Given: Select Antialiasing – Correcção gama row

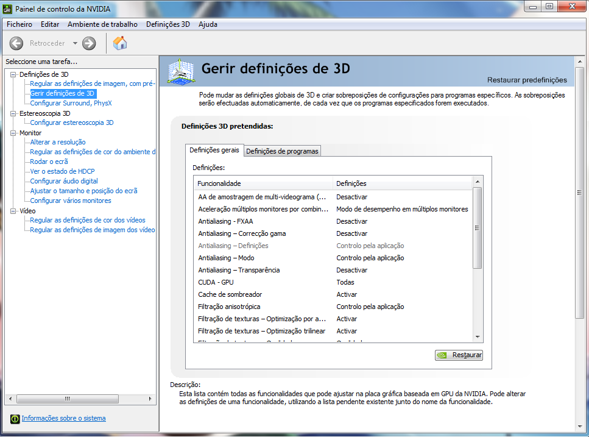Looking at the screenshot, I should coord(333,233).
